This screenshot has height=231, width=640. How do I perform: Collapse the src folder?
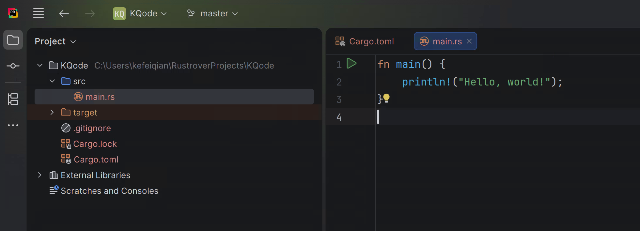coord(52,81)
